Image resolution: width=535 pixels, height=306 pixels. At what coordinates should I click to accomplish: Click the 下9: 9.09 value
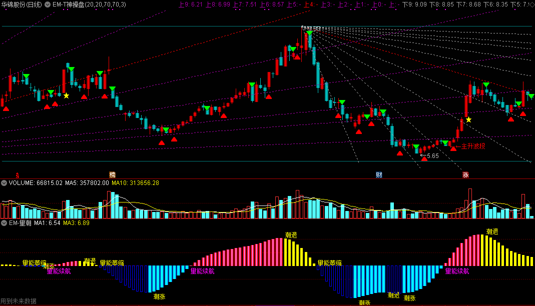414,5
